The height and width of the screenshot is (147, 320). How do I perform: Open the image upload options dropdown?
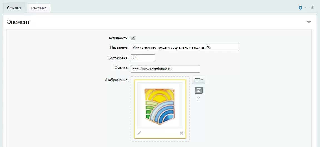click(199, 80)
